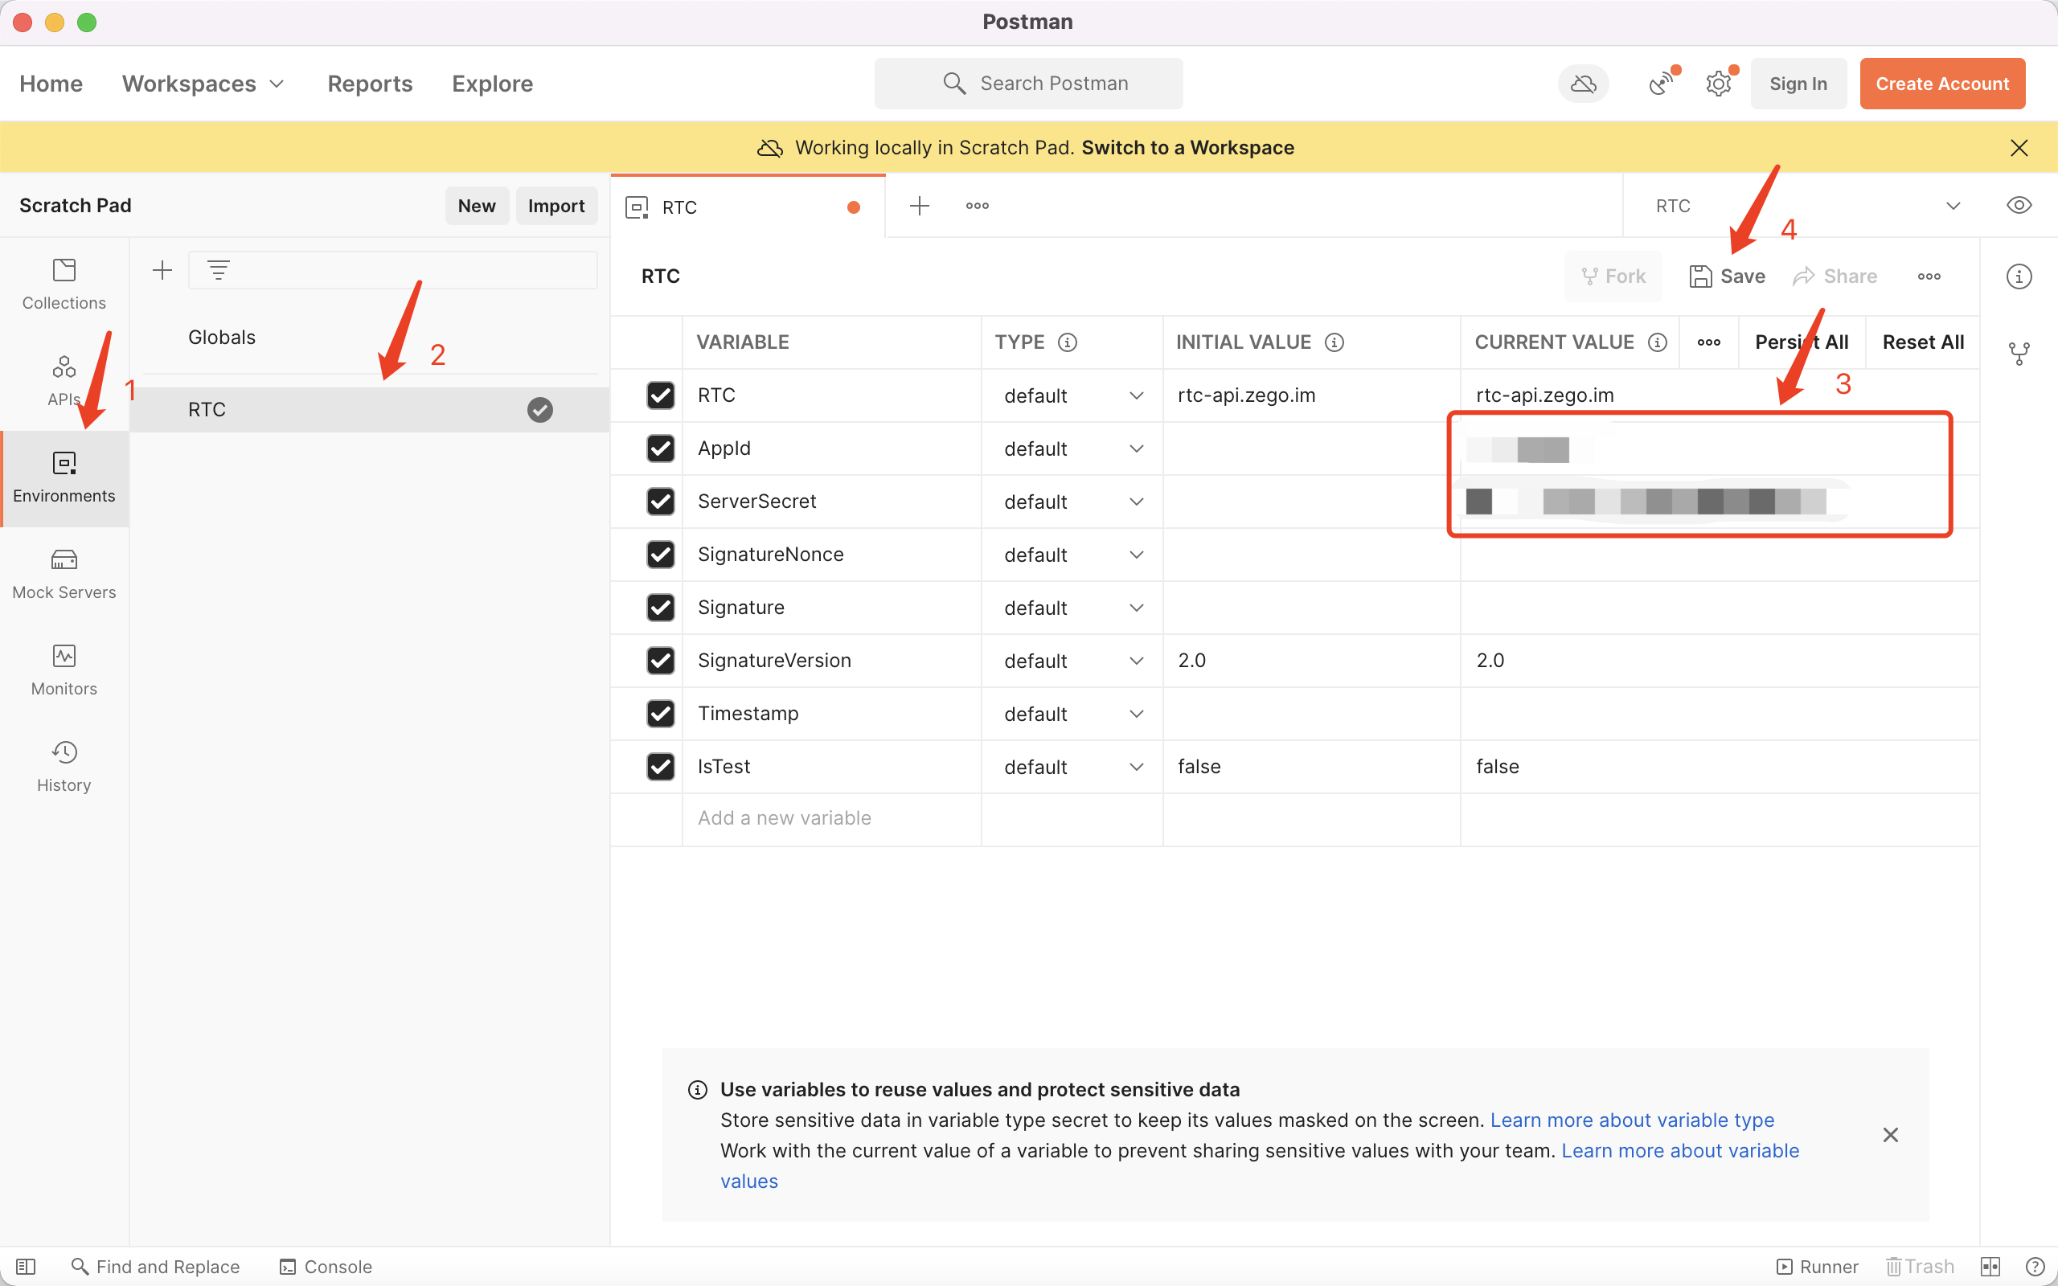Save the RTC environment
Viewport: 2058px width, 1286px height.
tap(1726, 276)
